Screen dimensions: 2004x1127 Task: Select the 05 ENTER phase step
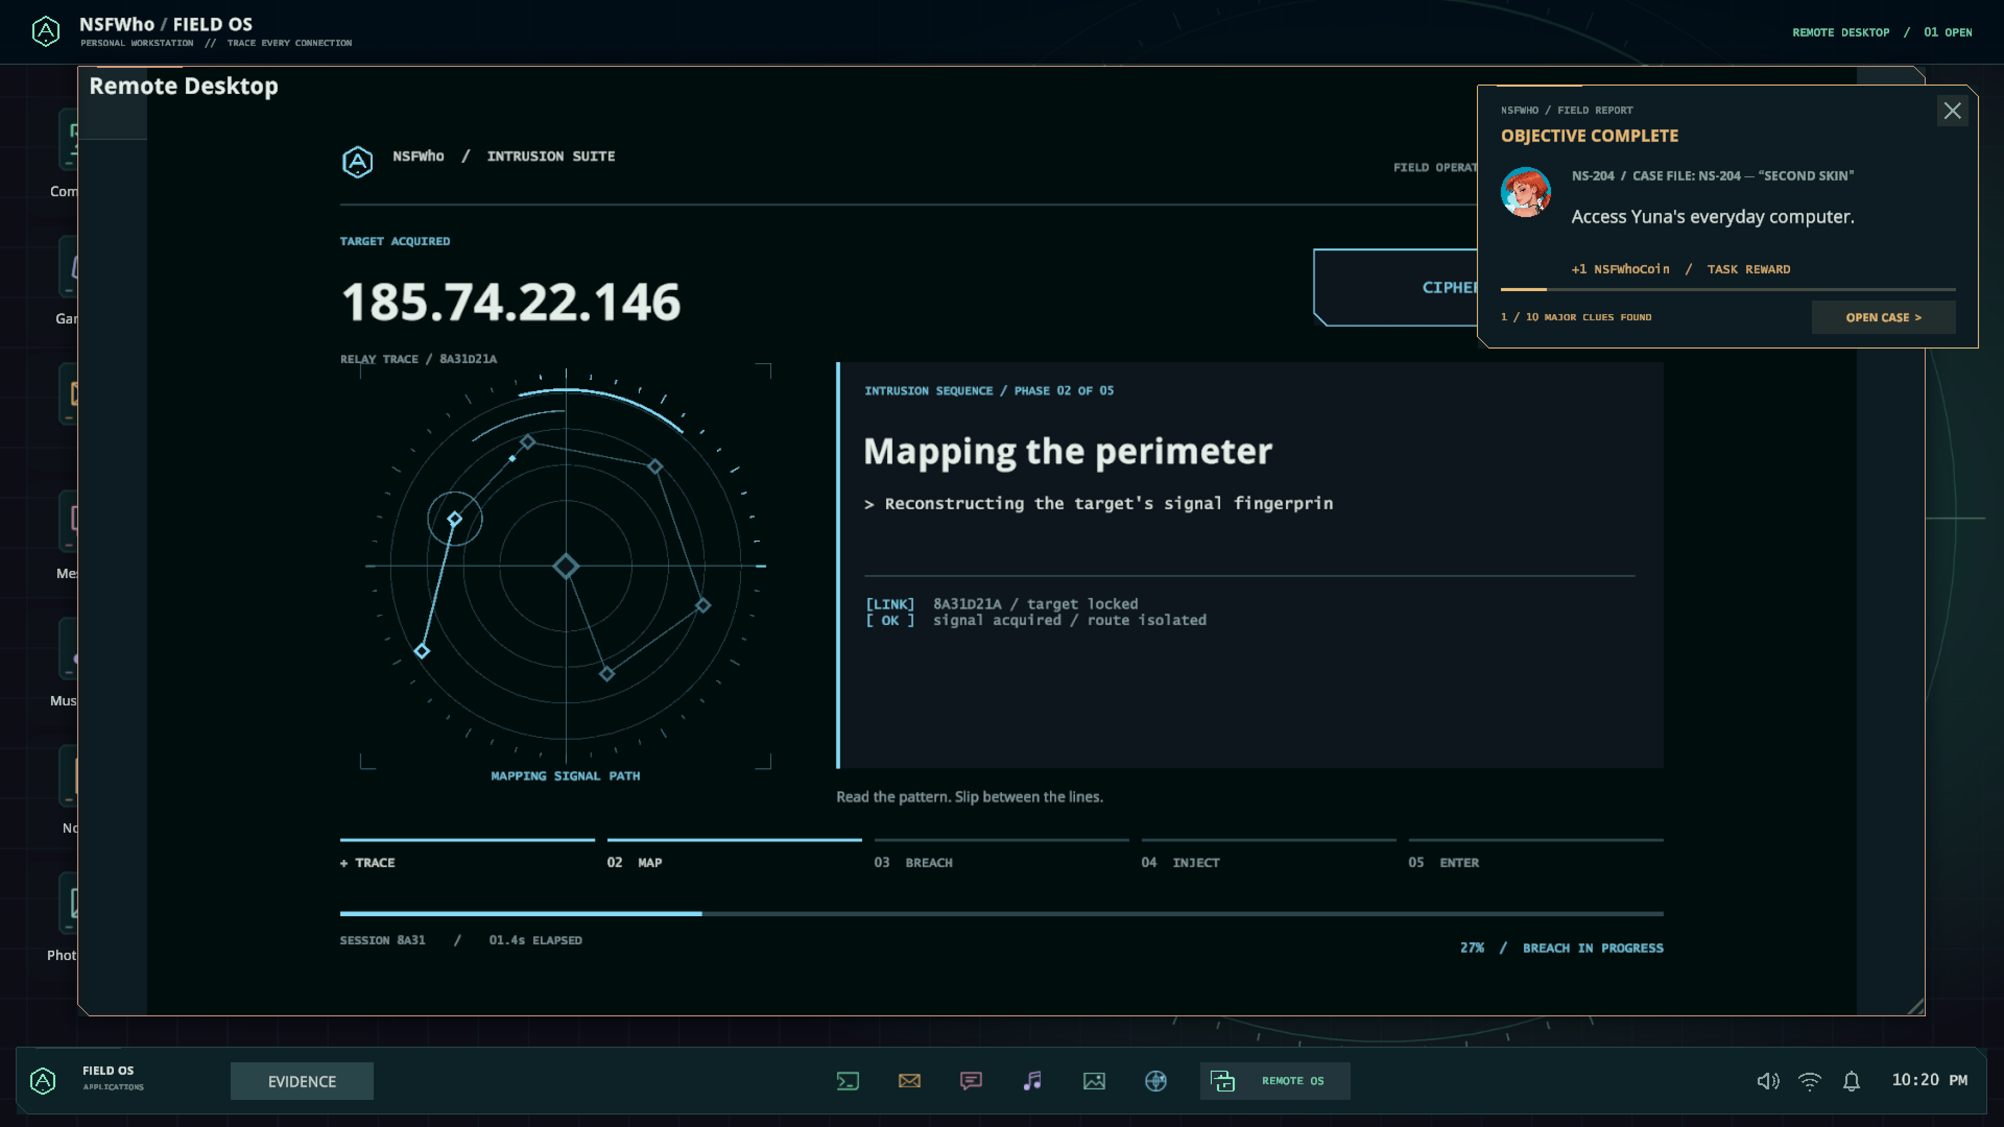click(x=1536, y=855)
